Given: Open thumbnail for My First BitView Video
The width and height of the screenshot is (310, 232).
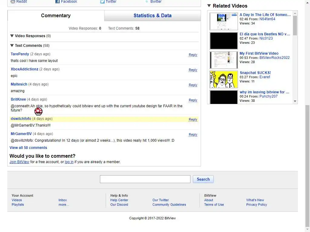Looking at the screenshot, I should 224,60.
